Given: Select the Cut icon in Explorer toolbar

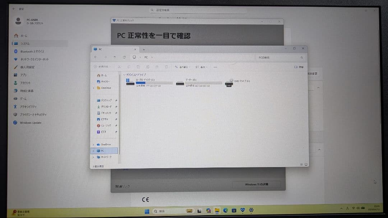Looking at the screenshot, I should point(119,67).
